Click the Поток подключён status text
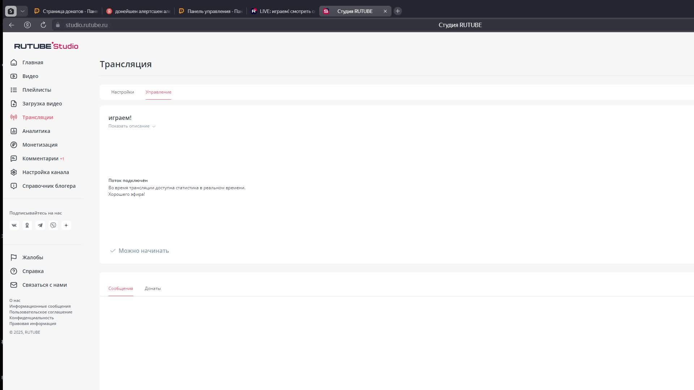The width and height of the screenshot is (694, 390). click(x=128, y=181)
